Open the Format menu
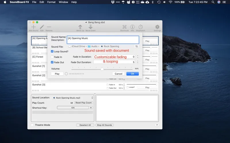This screenshot has width=230, height=143. (x=51, y=2)
